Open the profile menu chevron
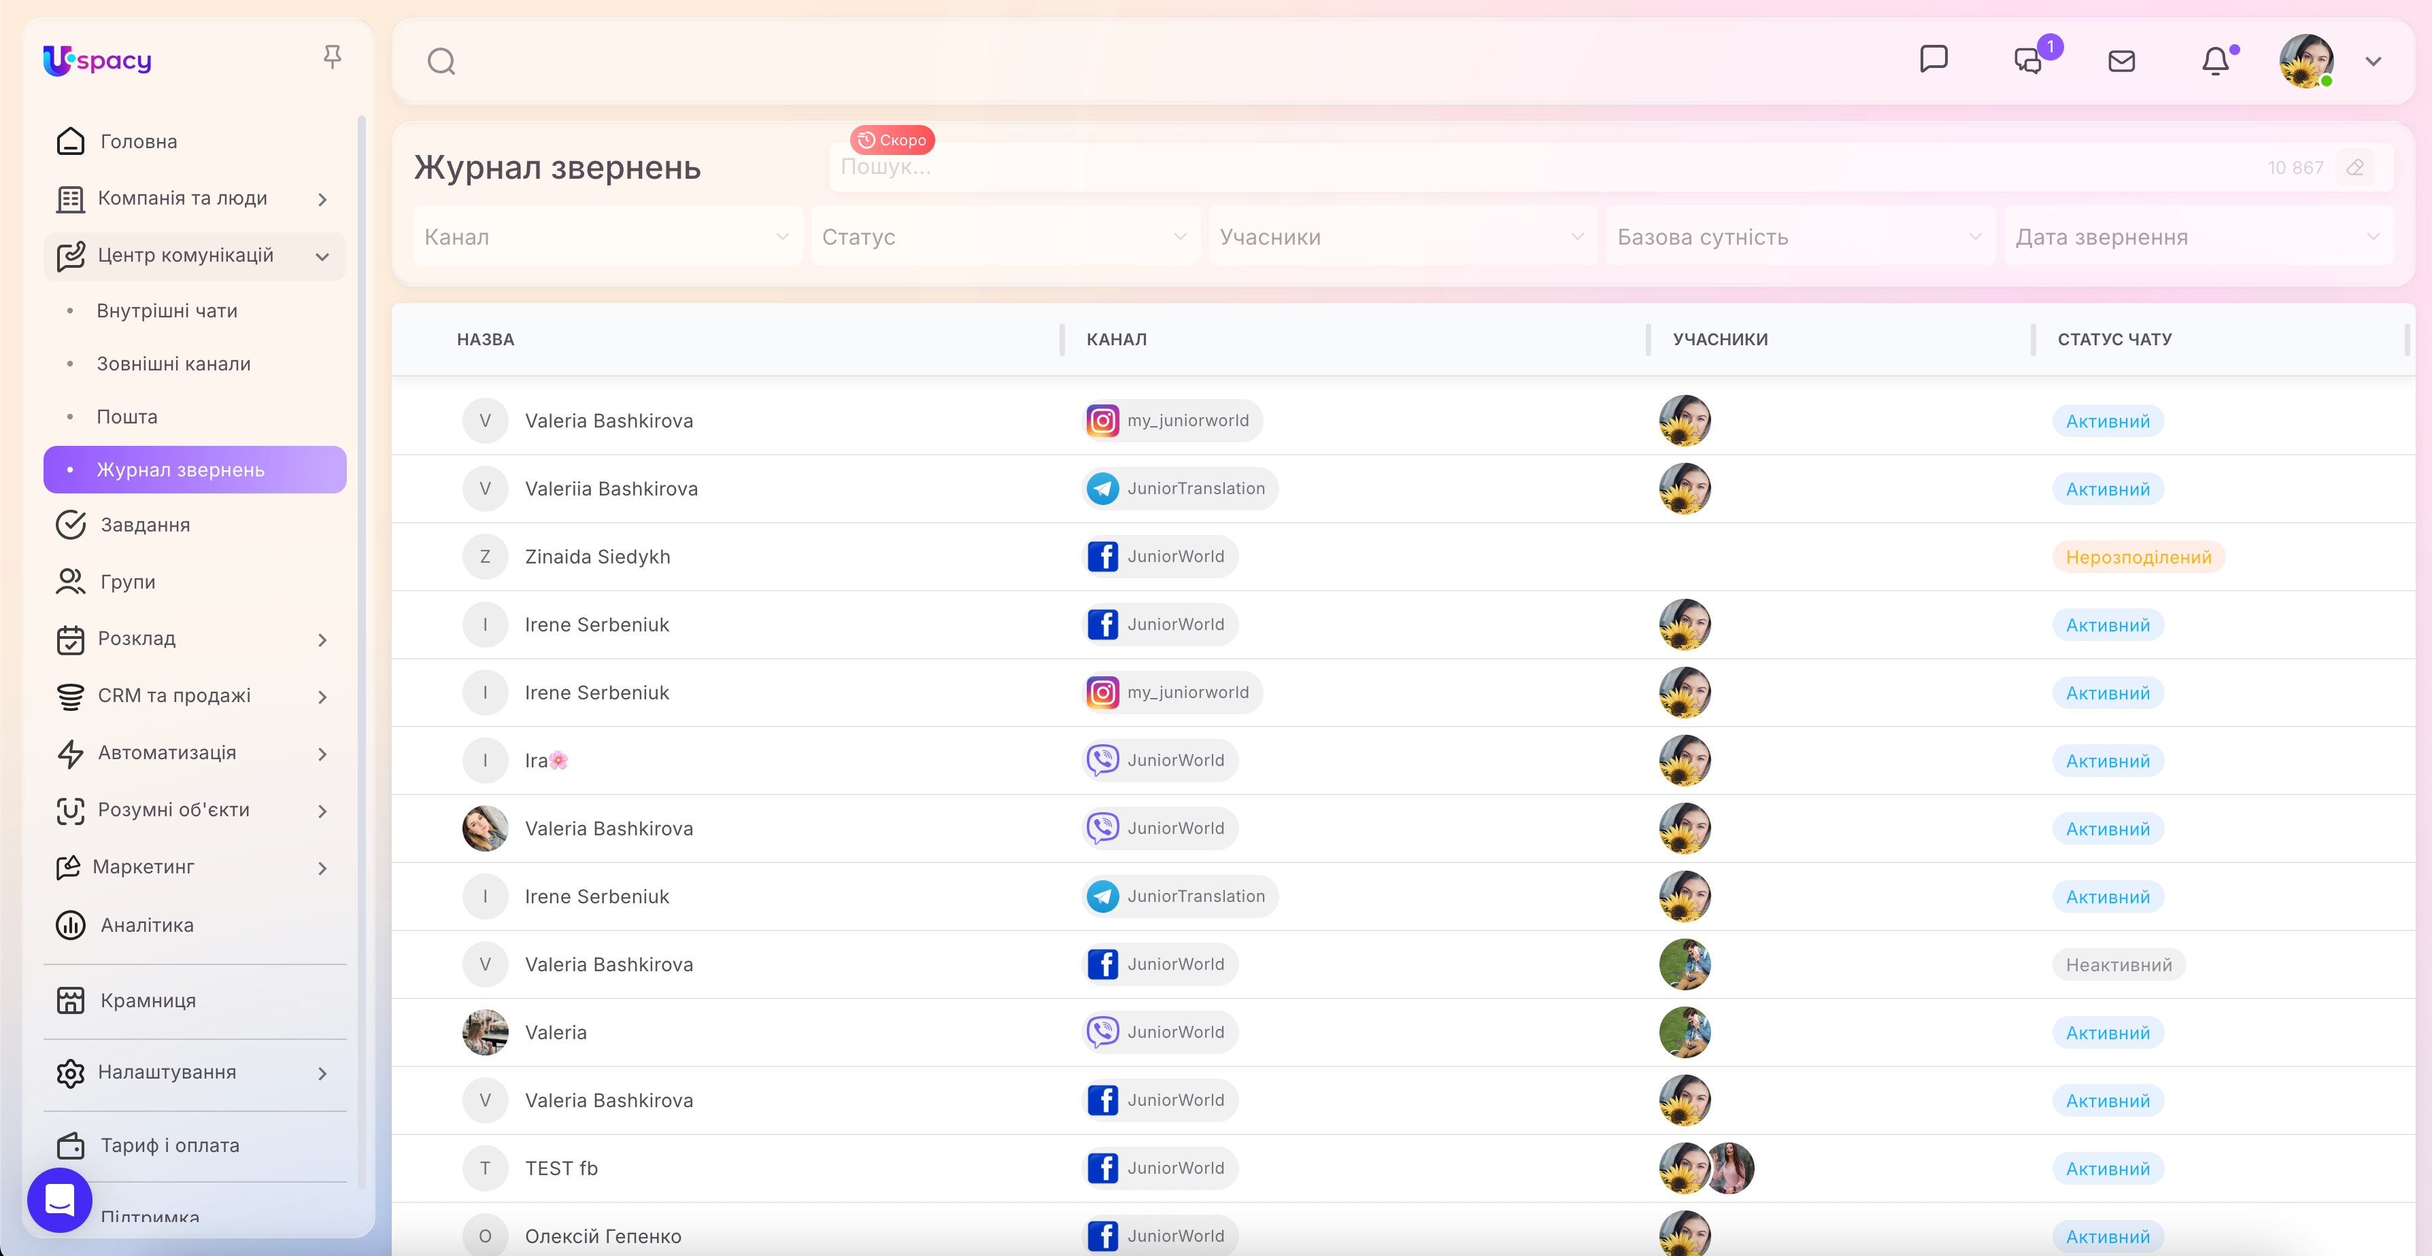Viewport: 2432px width, 1256px height. point(2373,61)
